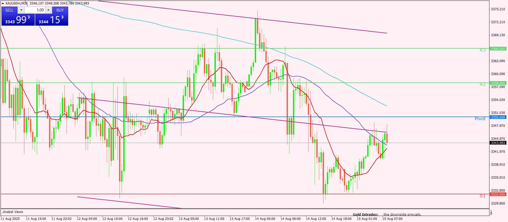Click buy price panel 3344 15

52,20
